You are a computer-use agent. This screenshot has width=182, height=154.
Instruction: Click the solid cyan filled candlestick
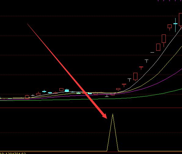(x=67, y=90)
